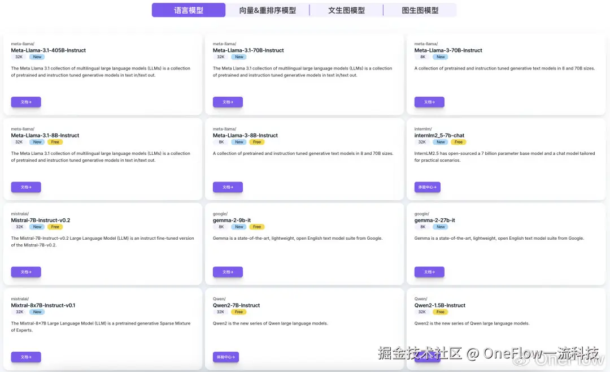This screenshot has width=610, height=372.
Task: Click the Free badge on Qwen2-7B-Instruct
Action: (238, 312)
